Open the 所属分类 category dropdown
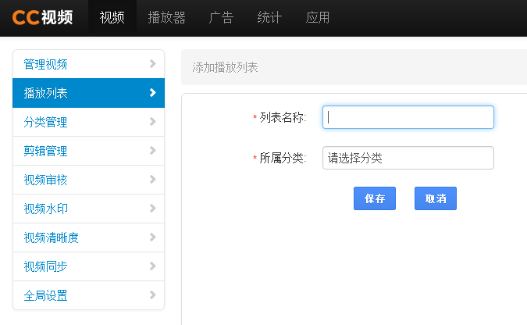The image size is (527, 325). tap(408, 158)
